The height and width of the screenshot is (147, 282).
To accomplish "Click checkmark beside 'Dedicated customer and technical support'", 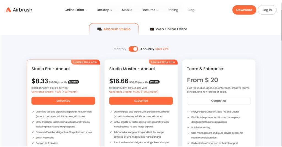I will (x=188, y=143).
